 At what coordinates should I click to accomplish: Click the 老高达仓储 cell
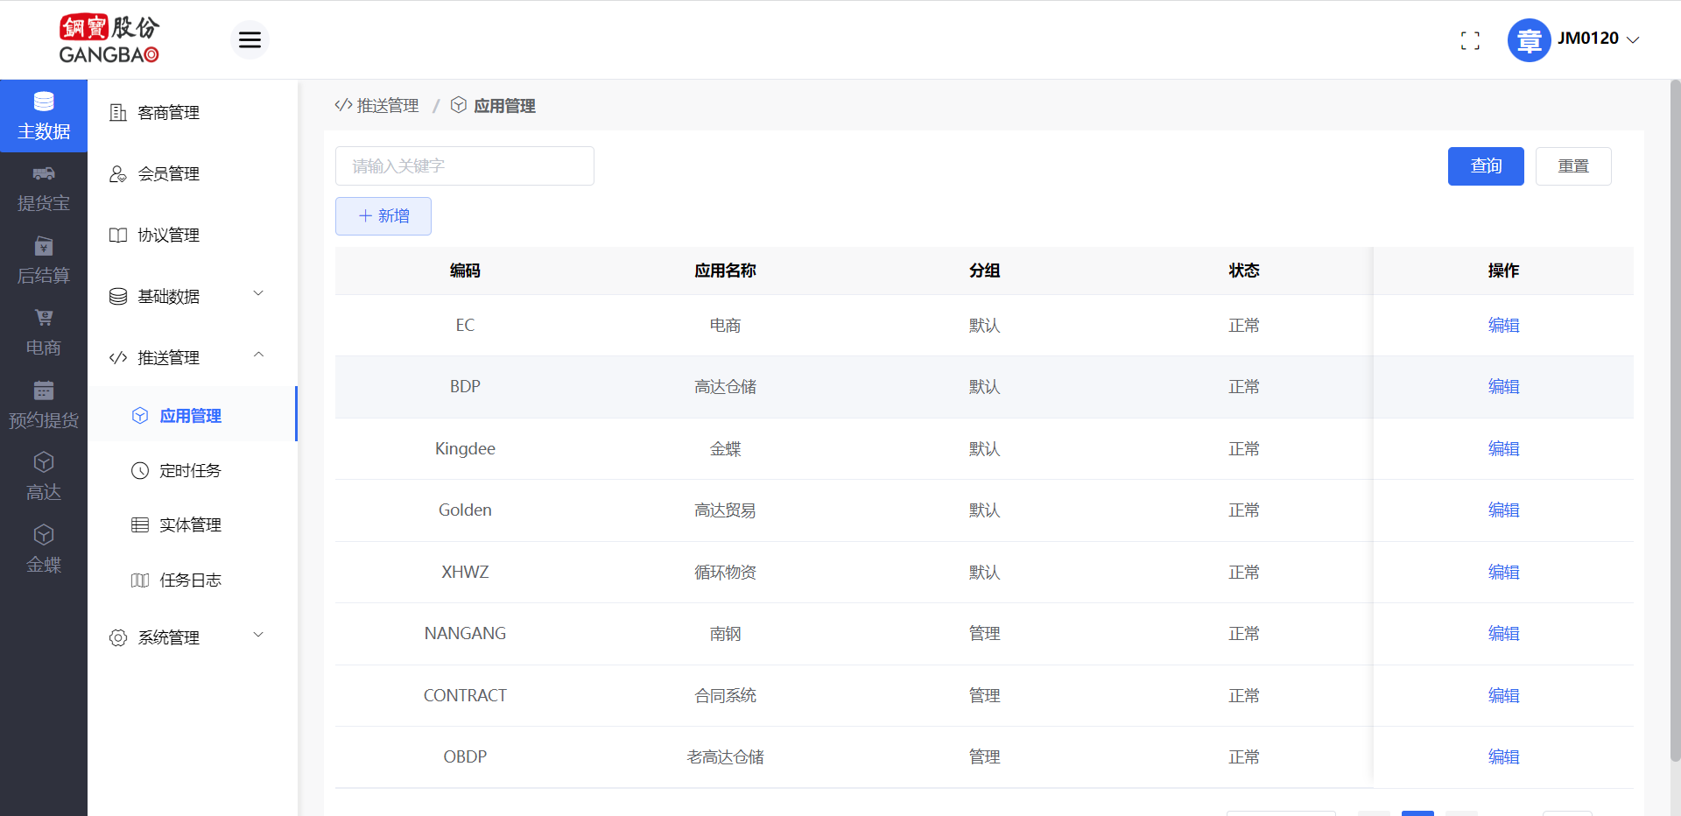tap(725, 756)
